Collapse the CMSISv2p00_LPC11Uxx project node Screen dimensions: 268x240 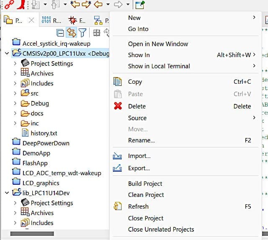(x=7, y=54)
